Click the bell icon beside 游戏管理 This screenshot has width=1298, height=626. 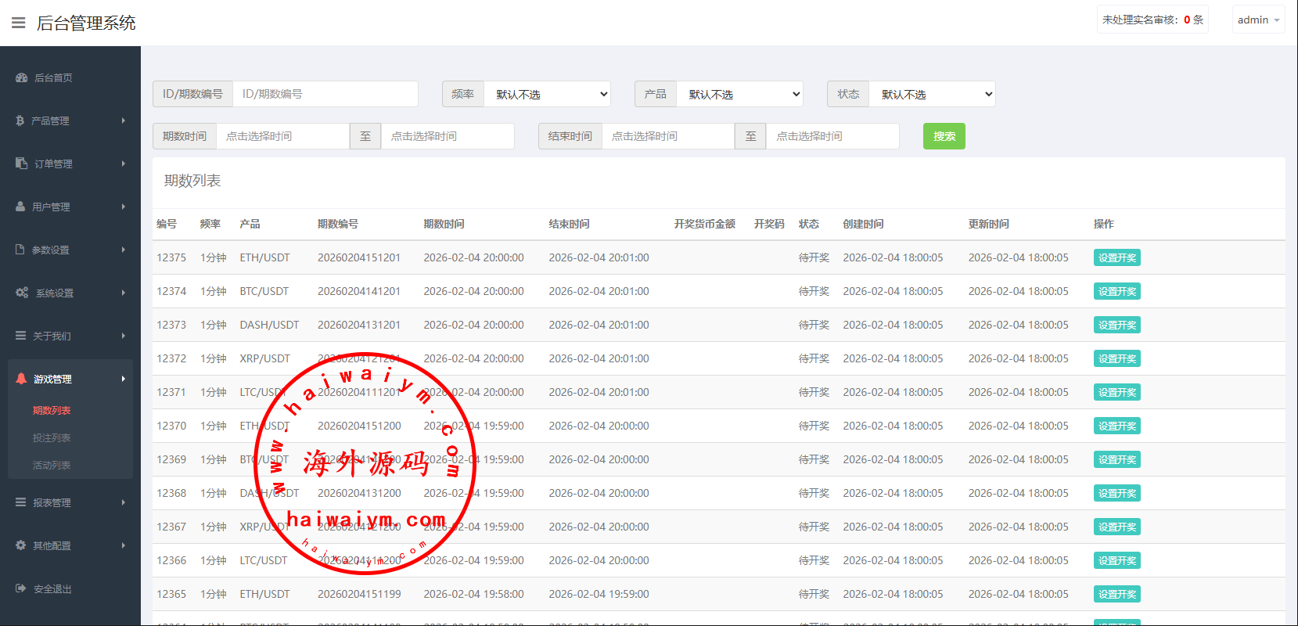pyautogui.click(x=21, y=379)
